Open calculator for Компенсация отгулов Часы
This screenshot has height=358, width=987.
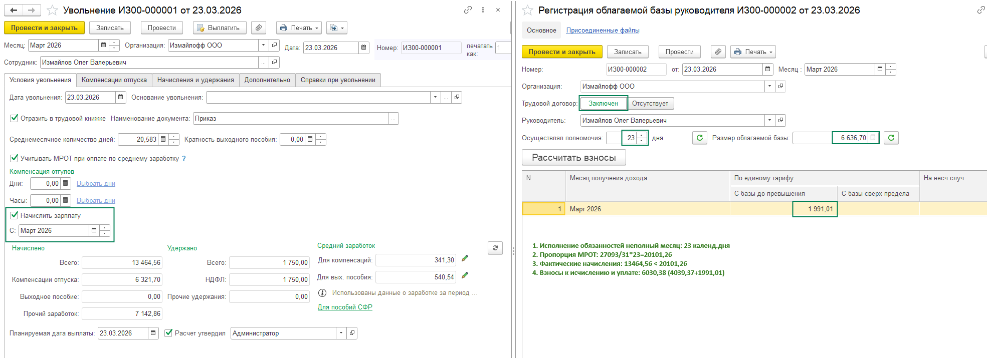pyautogui.click(x=65, y=200)
